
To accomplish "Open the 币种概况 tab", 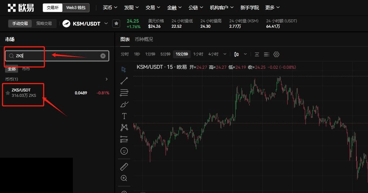I will (144, 39).
